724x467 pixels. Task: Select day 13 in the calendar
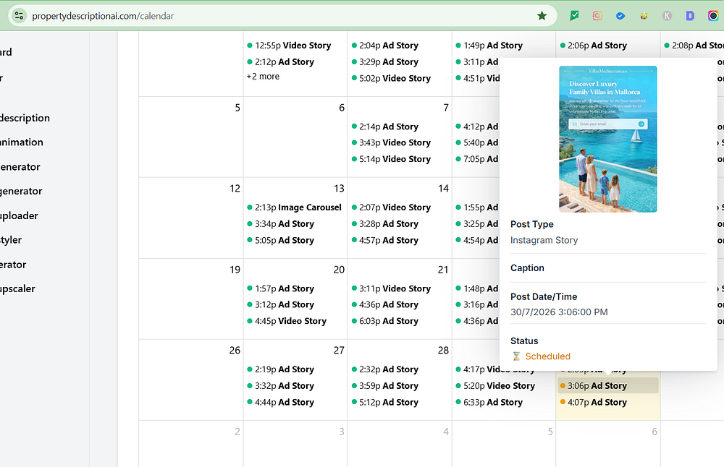pyautogui.click(x=339, y=189)
